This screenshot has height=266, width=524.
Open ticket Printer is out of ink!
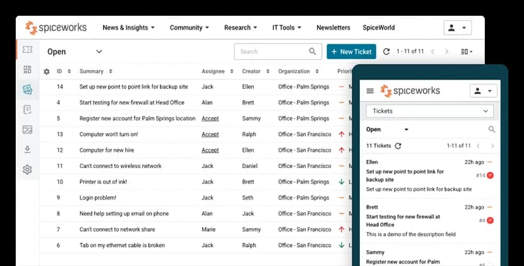pyautogui.click(x=104, y=182)
